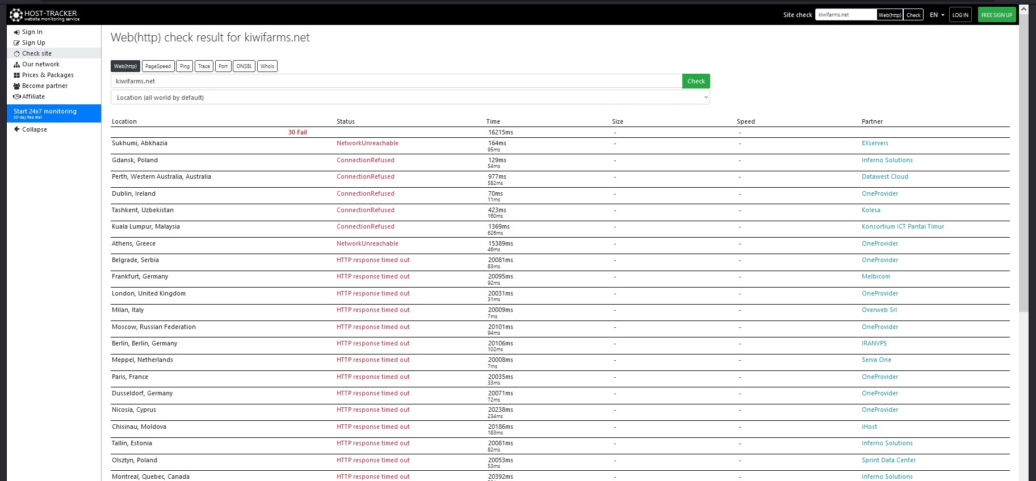
Task: Select the DNSBL tab
Action: 244,66
